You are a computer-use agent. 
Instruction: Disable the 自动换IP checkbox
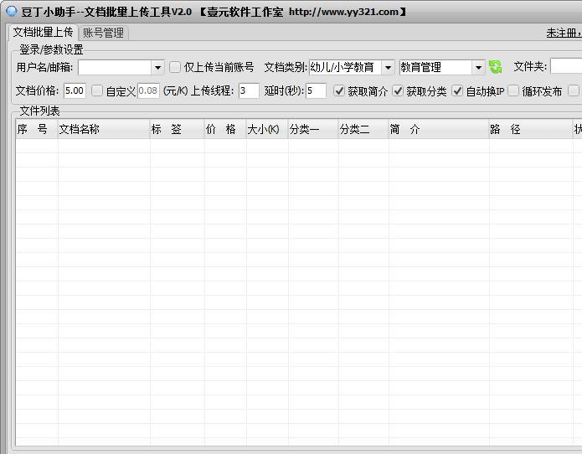[x=457, y=91]
